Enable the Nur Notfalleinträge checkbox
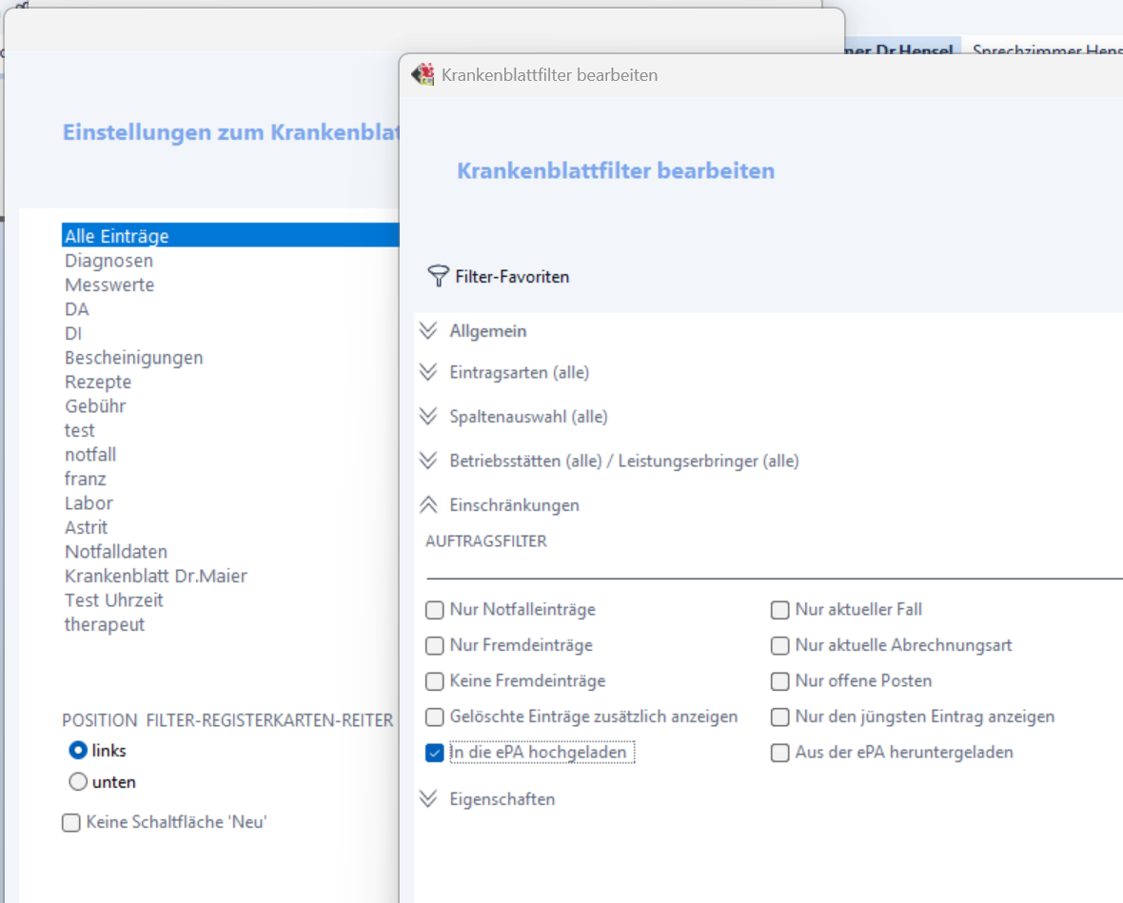 (x=435, y=610)
